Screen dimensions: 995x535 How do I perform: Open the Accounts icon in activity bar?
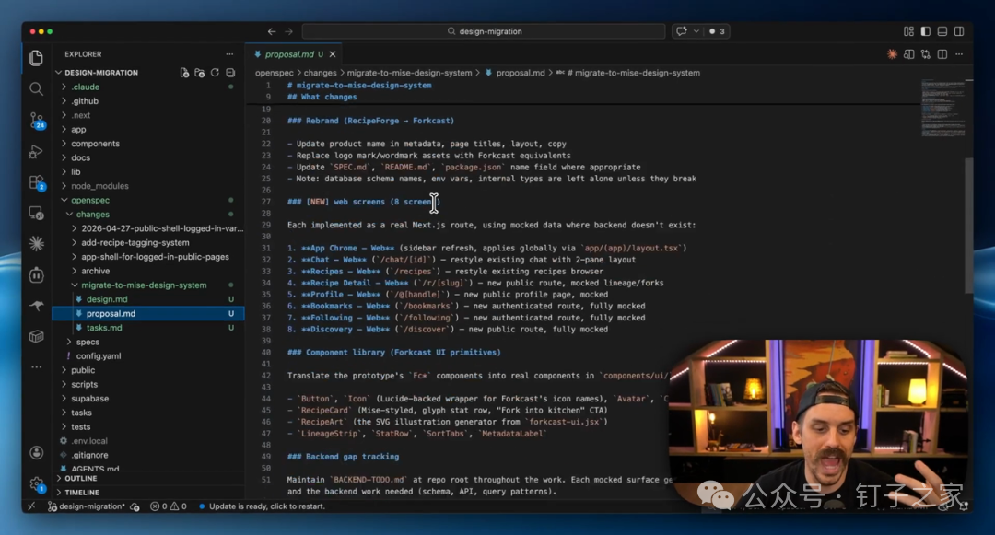point(36,453)
